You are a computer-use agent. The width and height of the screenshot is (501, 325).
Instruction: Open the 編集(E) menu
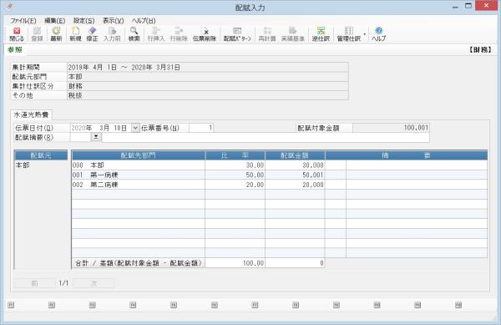[x=55, y=21]
